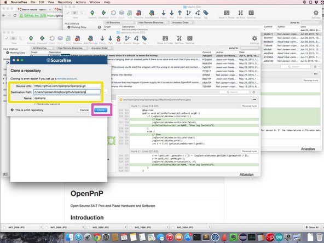The width and height of the screenshot is (324, 243).
Task: Click the Clone button
Action: (x=101, y=110)
